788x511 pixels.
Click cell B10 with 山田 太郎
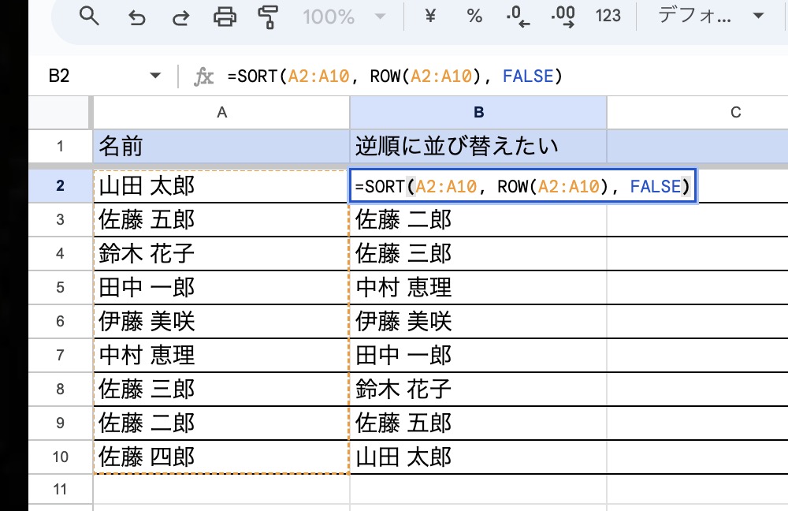pos(478,457)
